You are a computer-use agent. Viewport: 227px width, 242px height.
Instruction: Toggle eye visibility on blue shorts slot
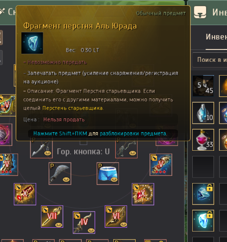coord(114,180)
